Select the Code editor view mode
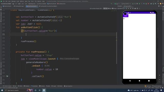Screen dimensions: 164x92 (x=106, y=8)
